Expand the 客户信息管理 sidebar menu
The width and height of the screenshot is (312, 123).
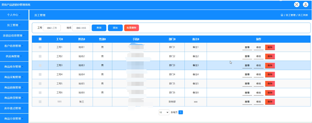tap(14, 46)
